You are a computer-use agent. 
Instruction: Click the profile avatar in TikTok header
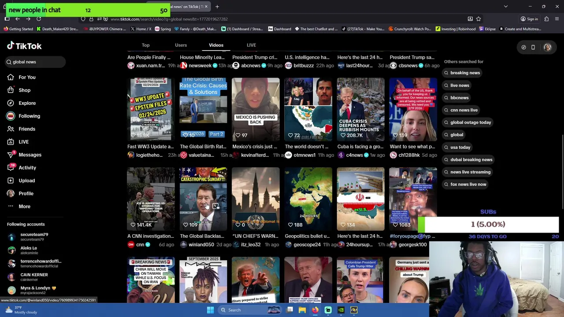547,47
